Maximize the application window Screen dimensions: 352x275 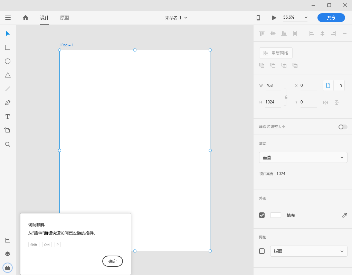(x=329, y=5)
